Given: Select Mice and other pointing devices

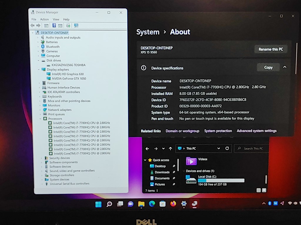Looking at the screenshot, I should click(x=69, y=101).
